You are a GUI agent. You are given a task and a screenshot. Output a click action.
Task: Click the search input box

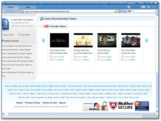[144, 11]
